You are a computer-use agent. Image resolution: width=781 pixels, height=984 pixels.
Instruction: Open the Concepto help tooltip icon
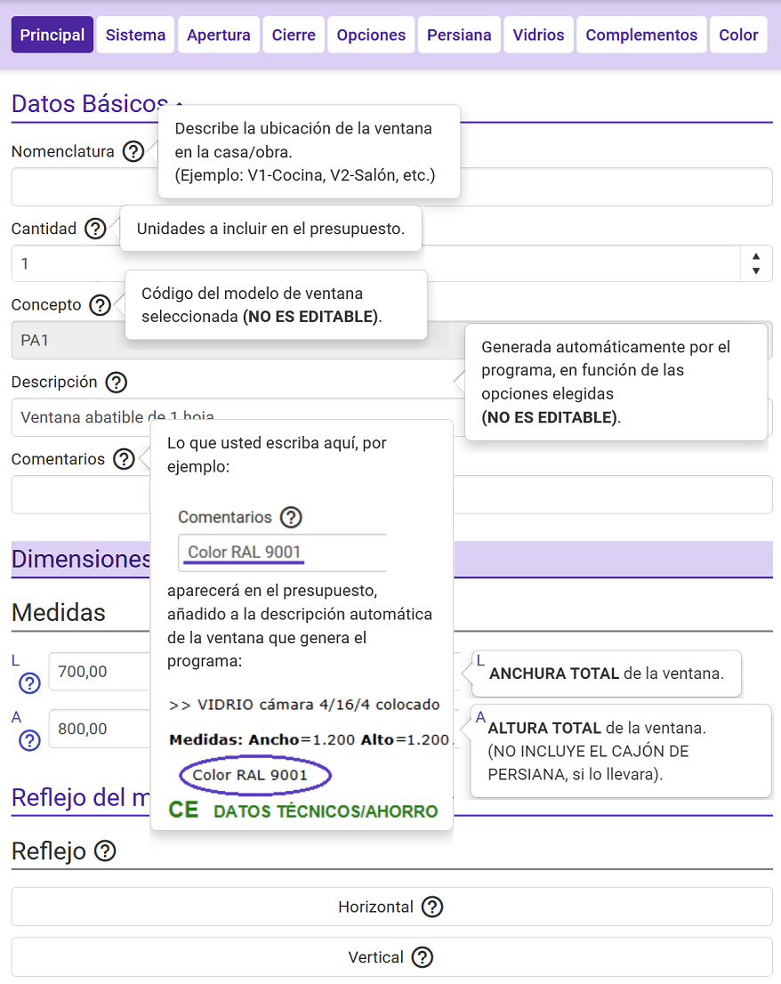[100, 305]
